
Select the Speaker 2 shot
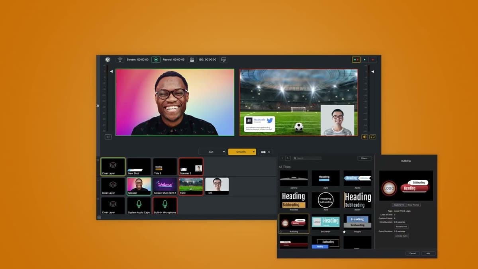[x=191, y=167]
